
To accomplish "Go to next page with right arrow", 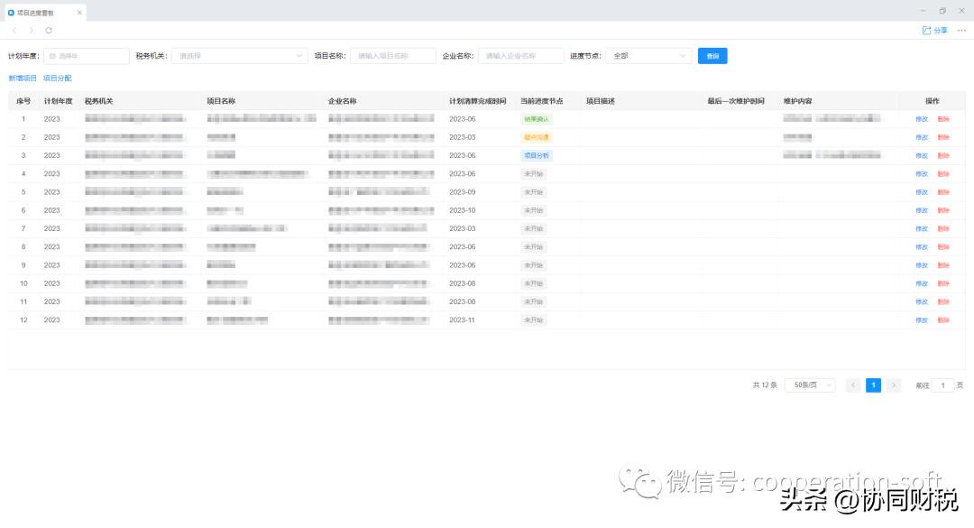I will coord(894,384).
